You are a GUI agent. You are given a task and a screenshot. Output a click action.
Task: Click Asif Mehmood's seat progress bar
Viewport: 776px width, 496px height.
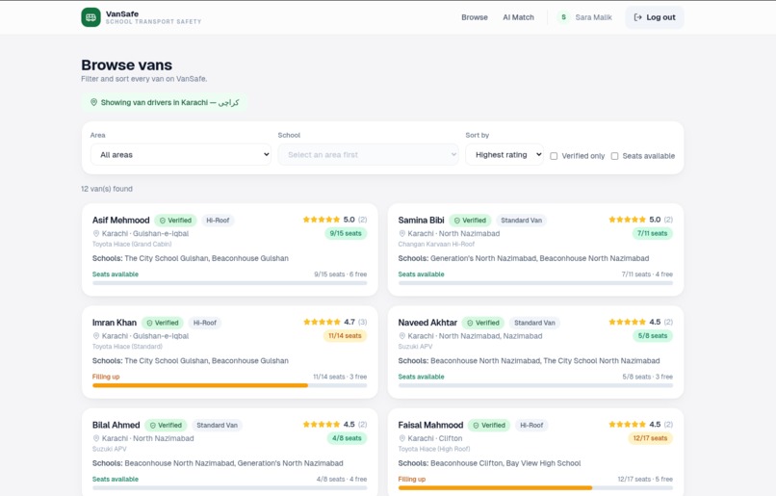[230, 282]
